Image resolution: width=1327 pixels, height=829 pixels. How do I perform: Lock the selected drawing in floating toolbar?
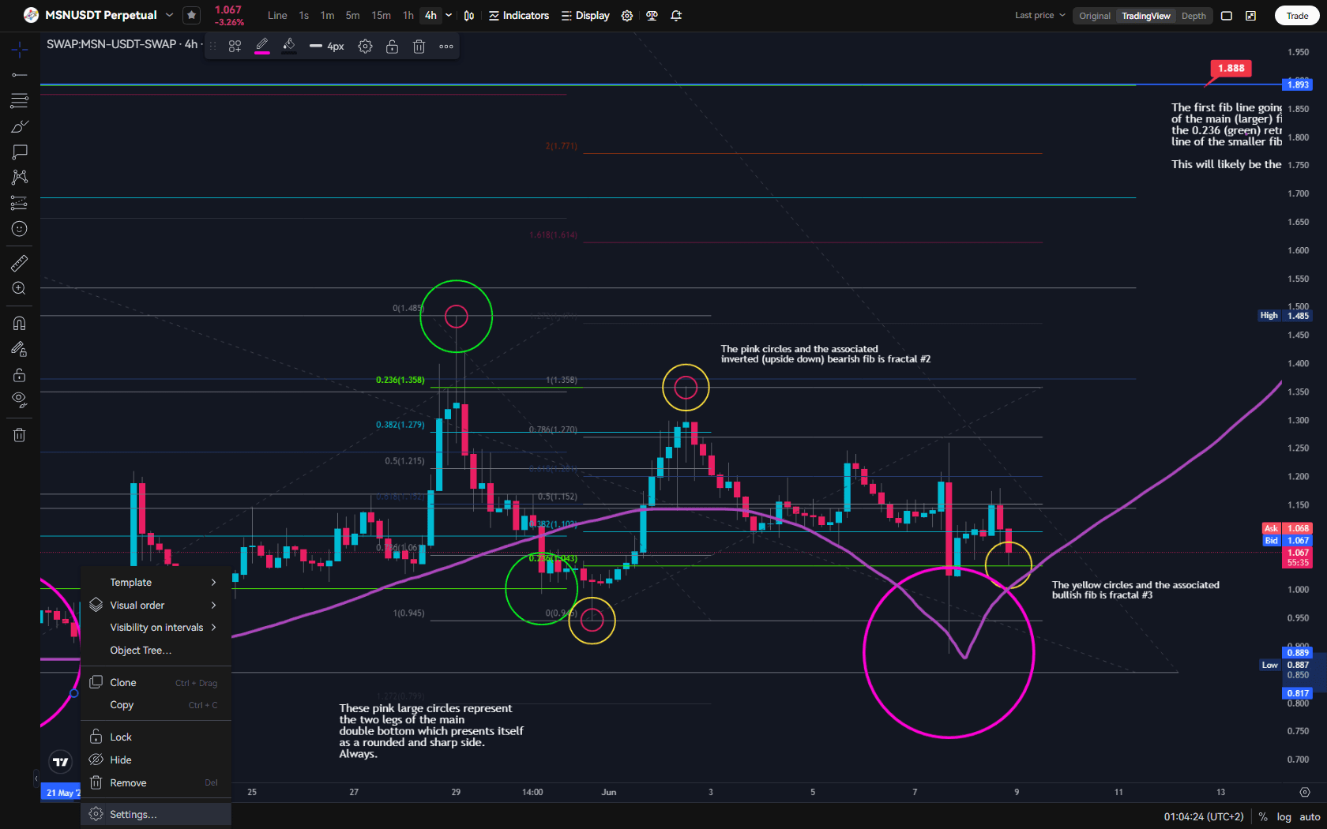point(392,47)
